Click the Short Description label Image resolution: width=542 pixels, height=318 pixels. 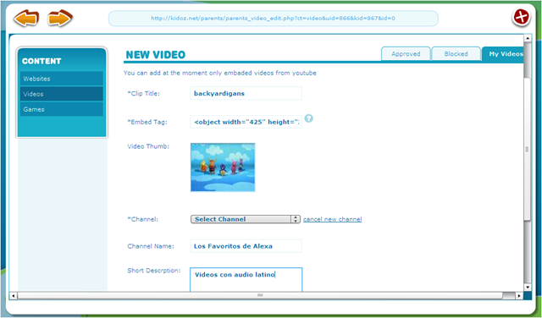[x=154, y=271]
